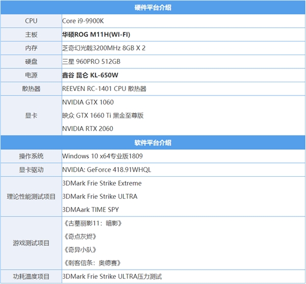Click the 软件平台介绍 section header
306x284 pixels.
tap(153, 142)
